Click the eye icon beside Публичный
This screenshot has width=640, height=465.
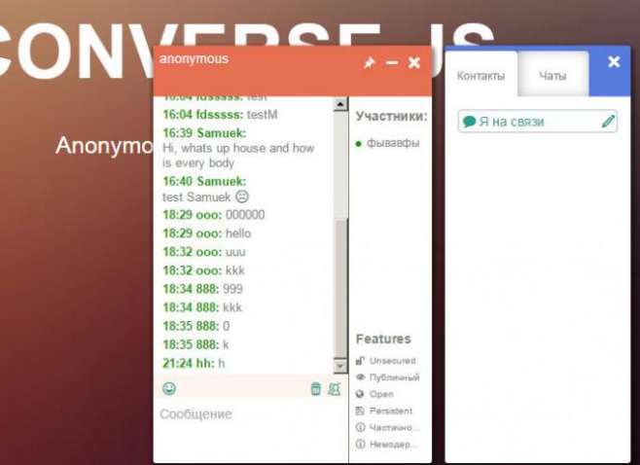[360, 376]
